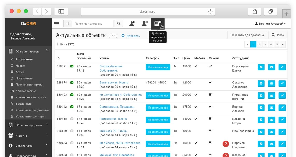This screenshot has width=296, height=157.
Task: Show phone number for Старокубанская row
Action: click(158, 67)
